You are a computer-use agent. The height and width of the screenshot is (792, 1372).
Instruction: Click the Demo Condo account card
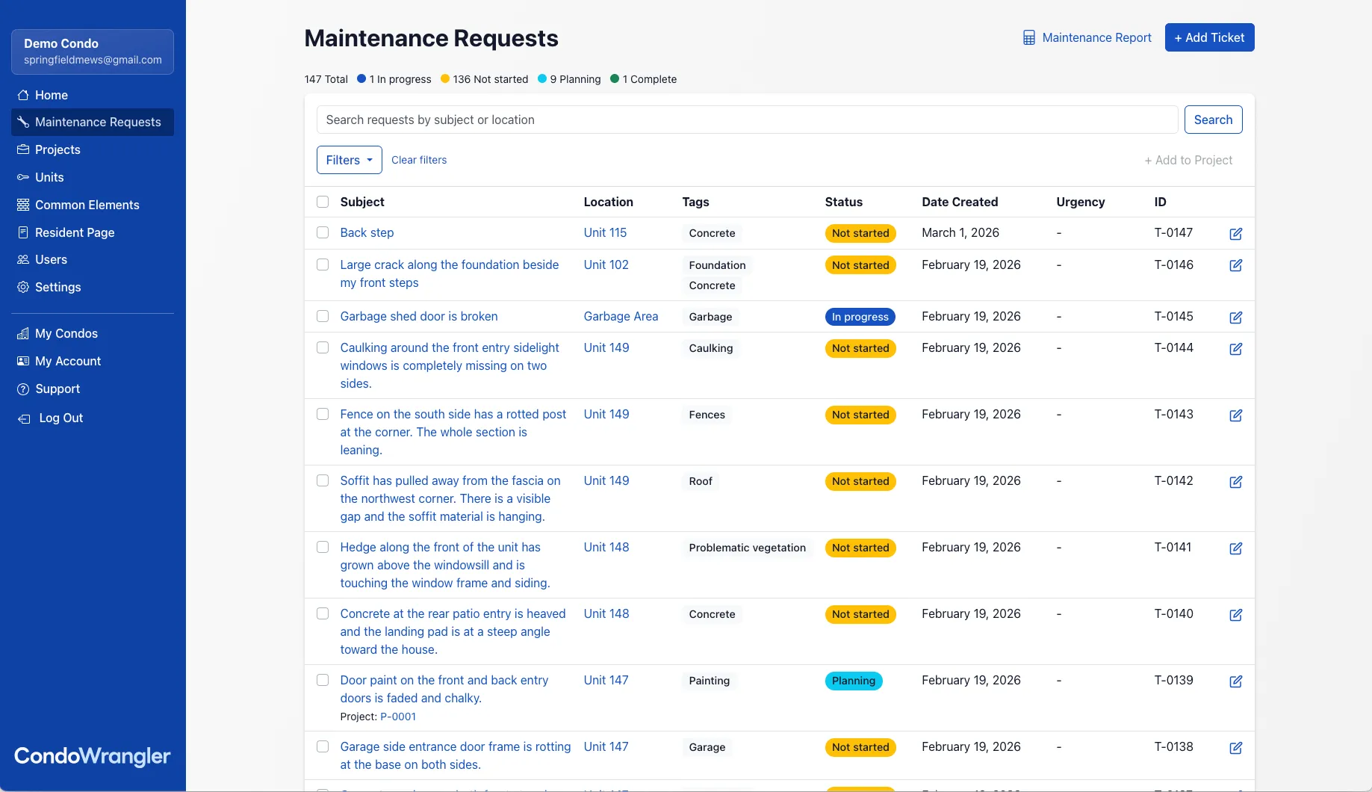93,52
